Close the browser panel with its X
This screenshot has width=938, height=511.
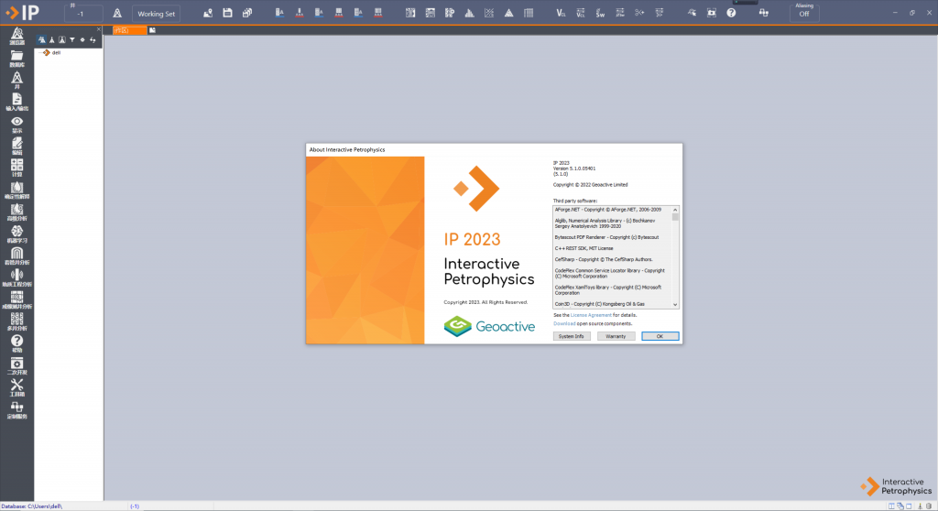click(x=99, y=29)
